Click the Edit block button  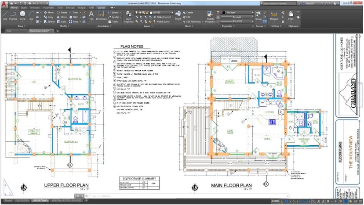[x=187, y=17]
